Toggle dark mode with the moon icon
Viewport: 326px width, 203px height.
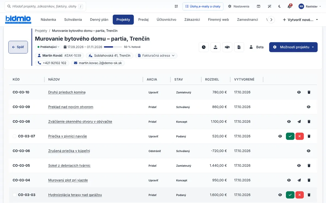coord(280,6)
